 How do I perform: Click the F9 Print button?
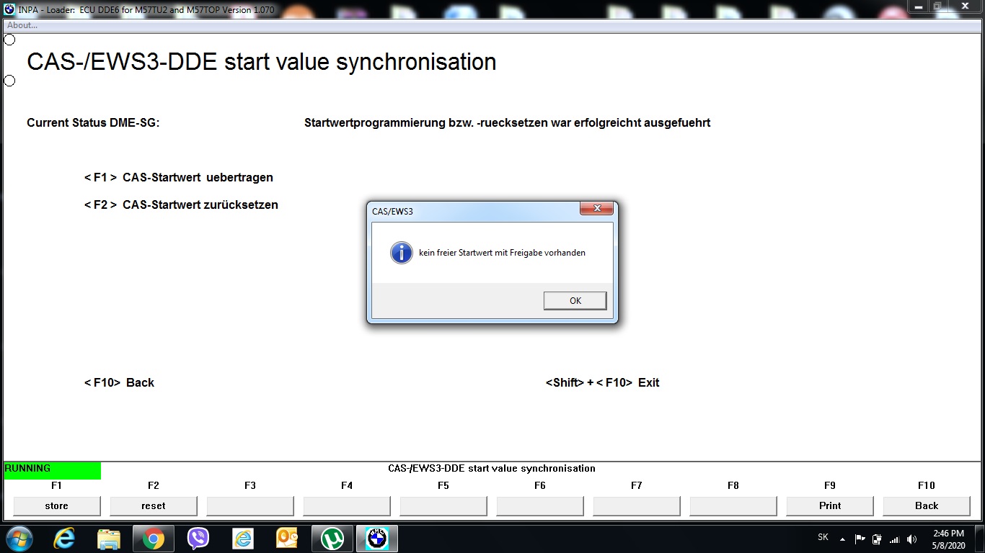coord(830,506)
